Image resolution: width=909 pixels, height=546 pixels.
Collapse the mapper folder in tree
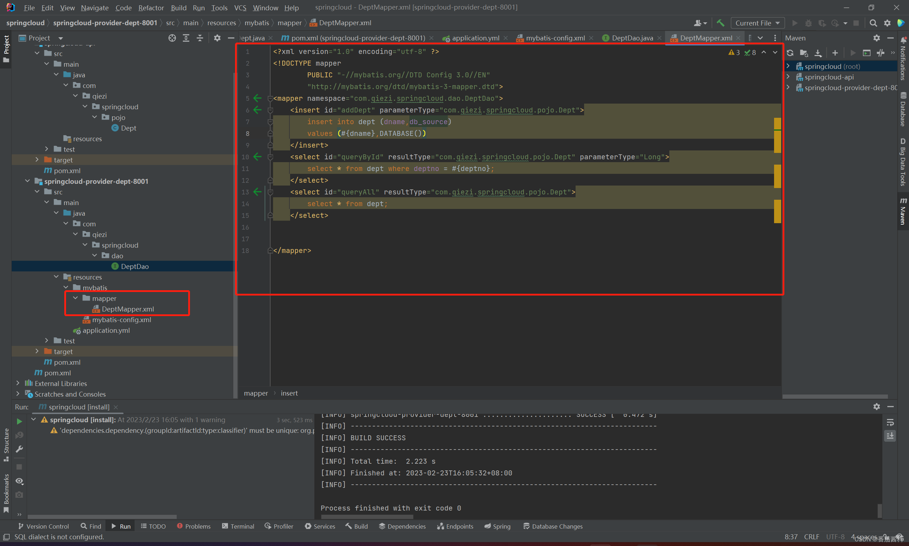click(76, 298)
